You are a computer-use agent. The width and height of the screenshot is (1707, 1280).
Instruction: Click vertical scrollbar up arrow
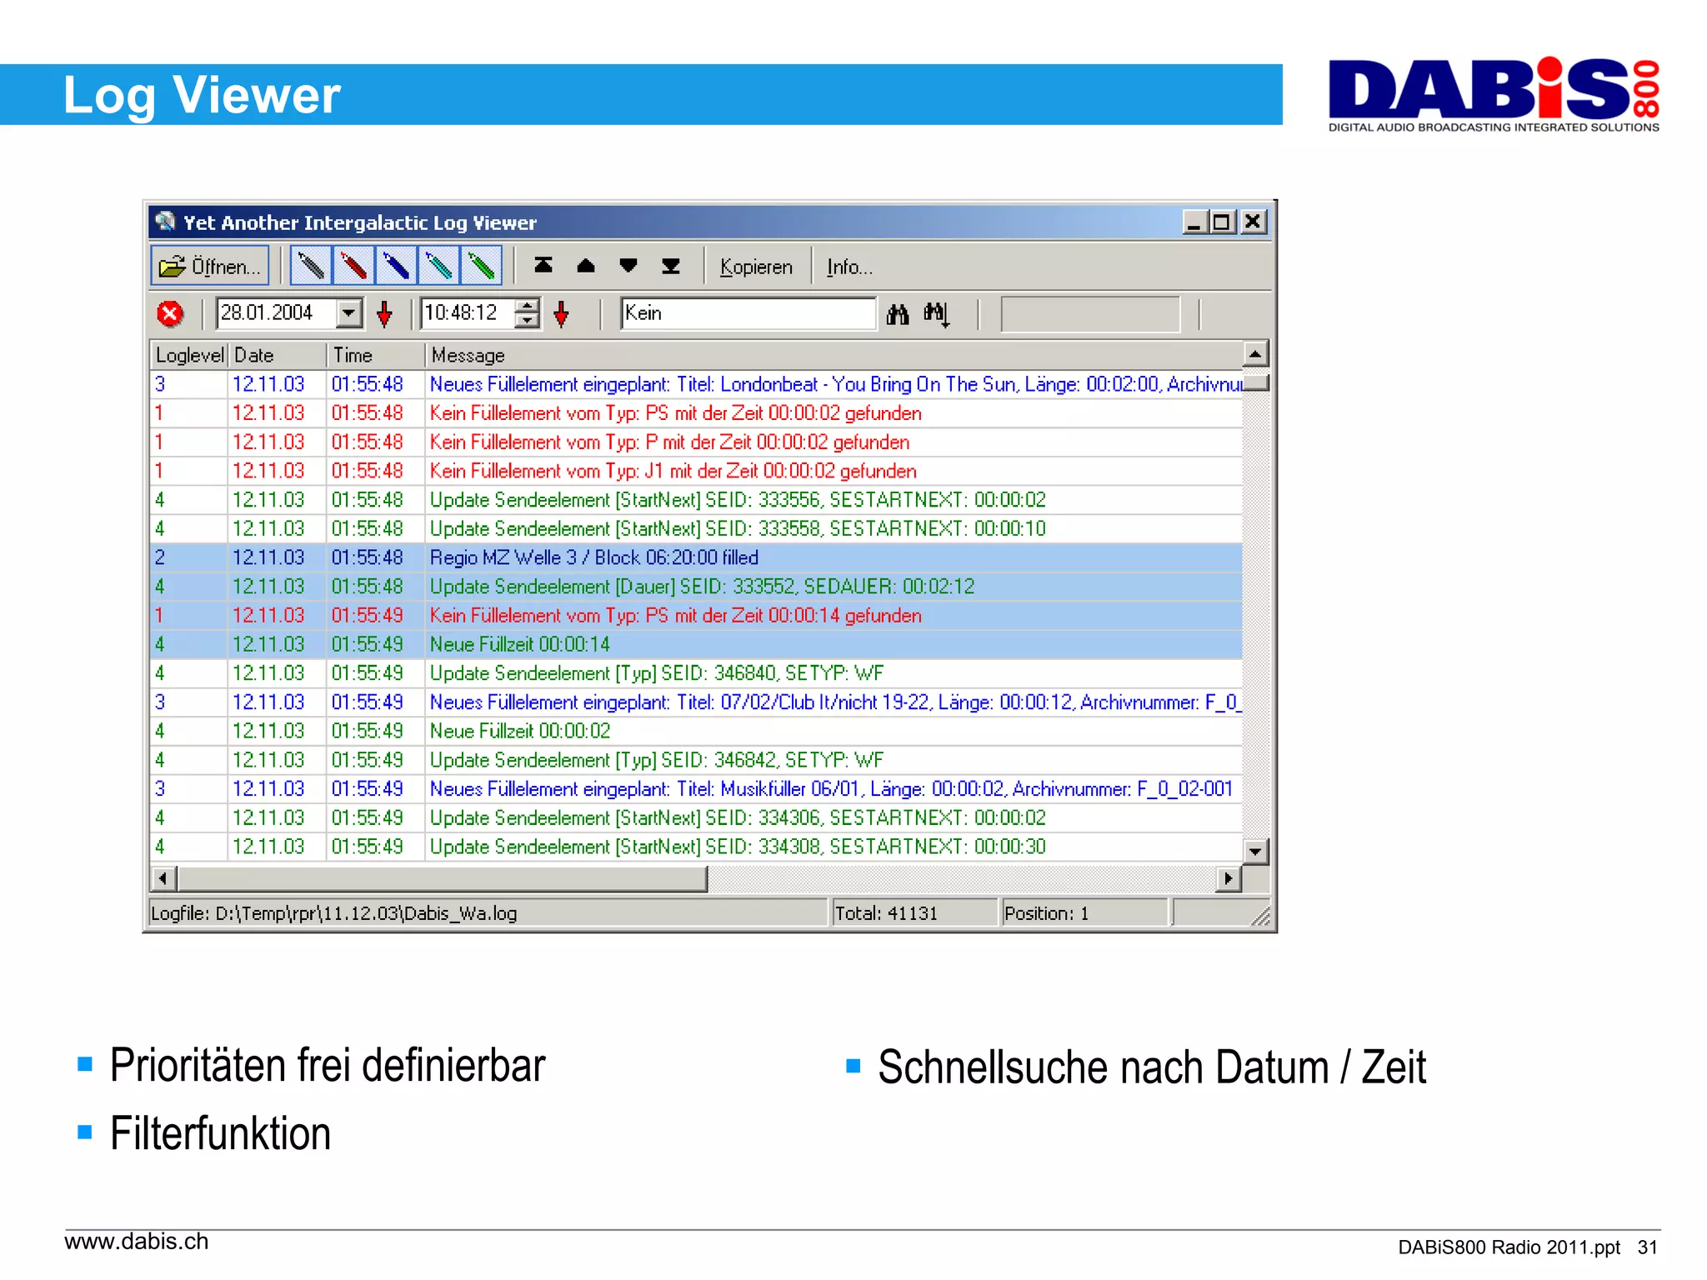click(x=1255, y=353)
